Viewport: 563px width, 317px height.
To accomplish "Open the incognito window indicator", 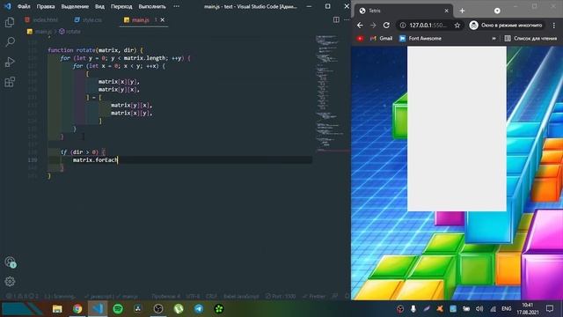I will 507,26.
